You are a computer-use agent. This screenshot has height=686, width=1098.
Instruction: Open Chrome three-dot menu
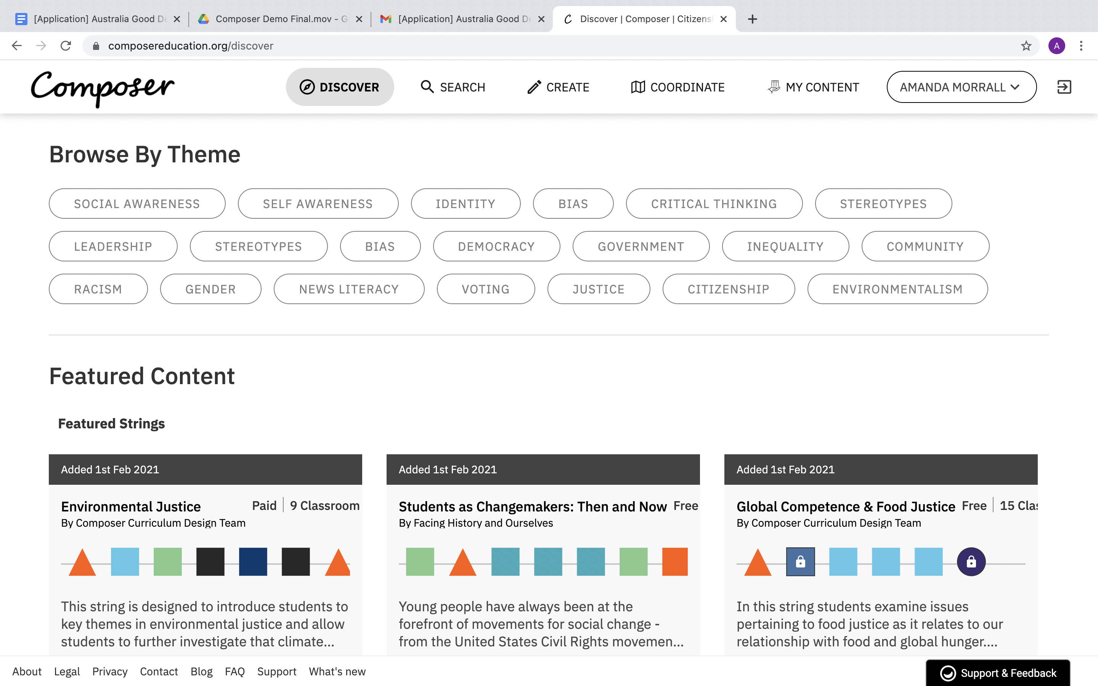click(1081, 46)
